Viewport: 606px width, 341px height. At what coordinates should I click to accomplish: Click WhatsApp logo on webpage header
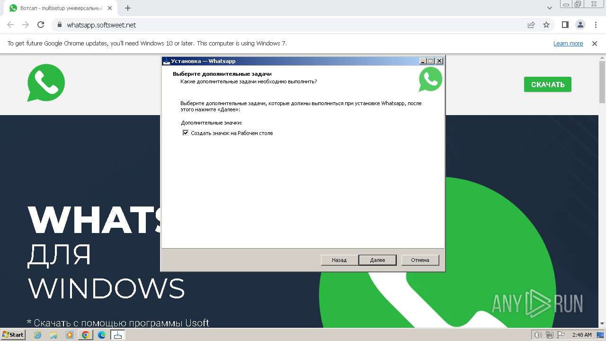pyautogui.click(x=46, y=83)
